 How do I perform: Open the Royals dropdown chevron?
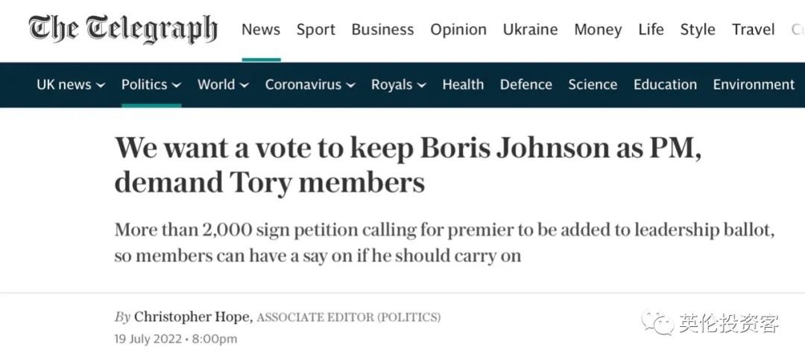coord(421,86)
